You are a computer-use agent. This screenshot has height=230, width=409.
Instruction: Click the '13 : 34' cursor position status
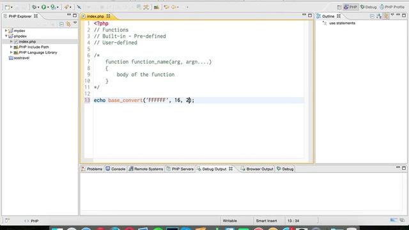click(x=293, y=221)
